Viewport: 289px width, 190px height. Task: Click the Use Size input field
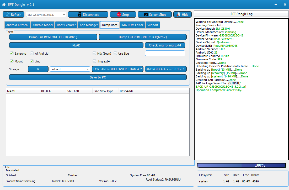165,53
